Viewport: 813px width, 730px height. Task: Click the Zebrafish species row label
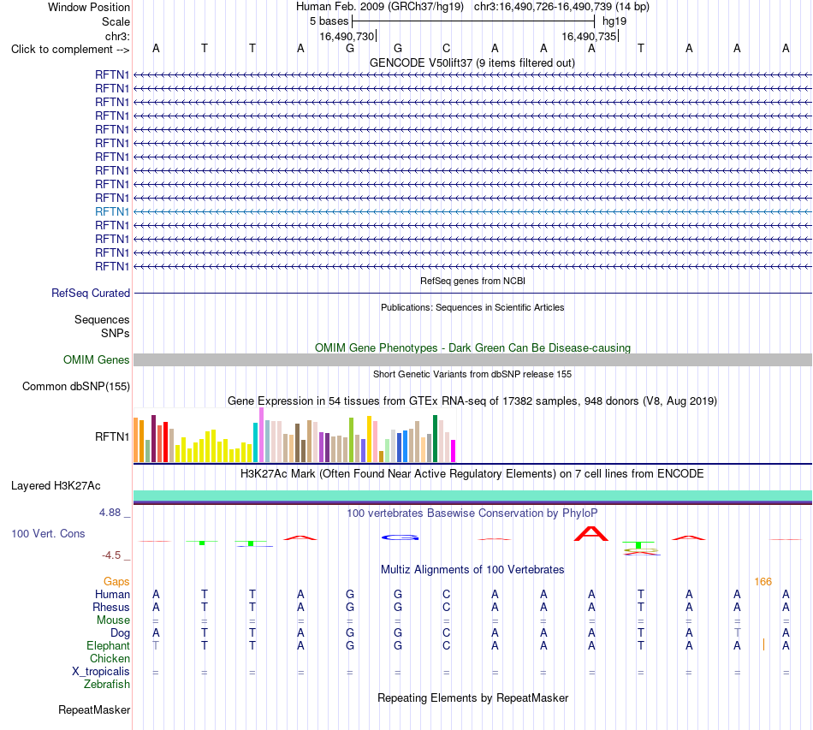(x=107, y=685)
